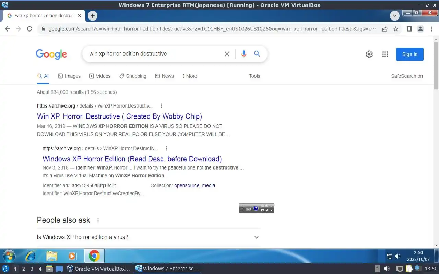Open guest network tray icon
439x274 pixels.
click(390, 256)
